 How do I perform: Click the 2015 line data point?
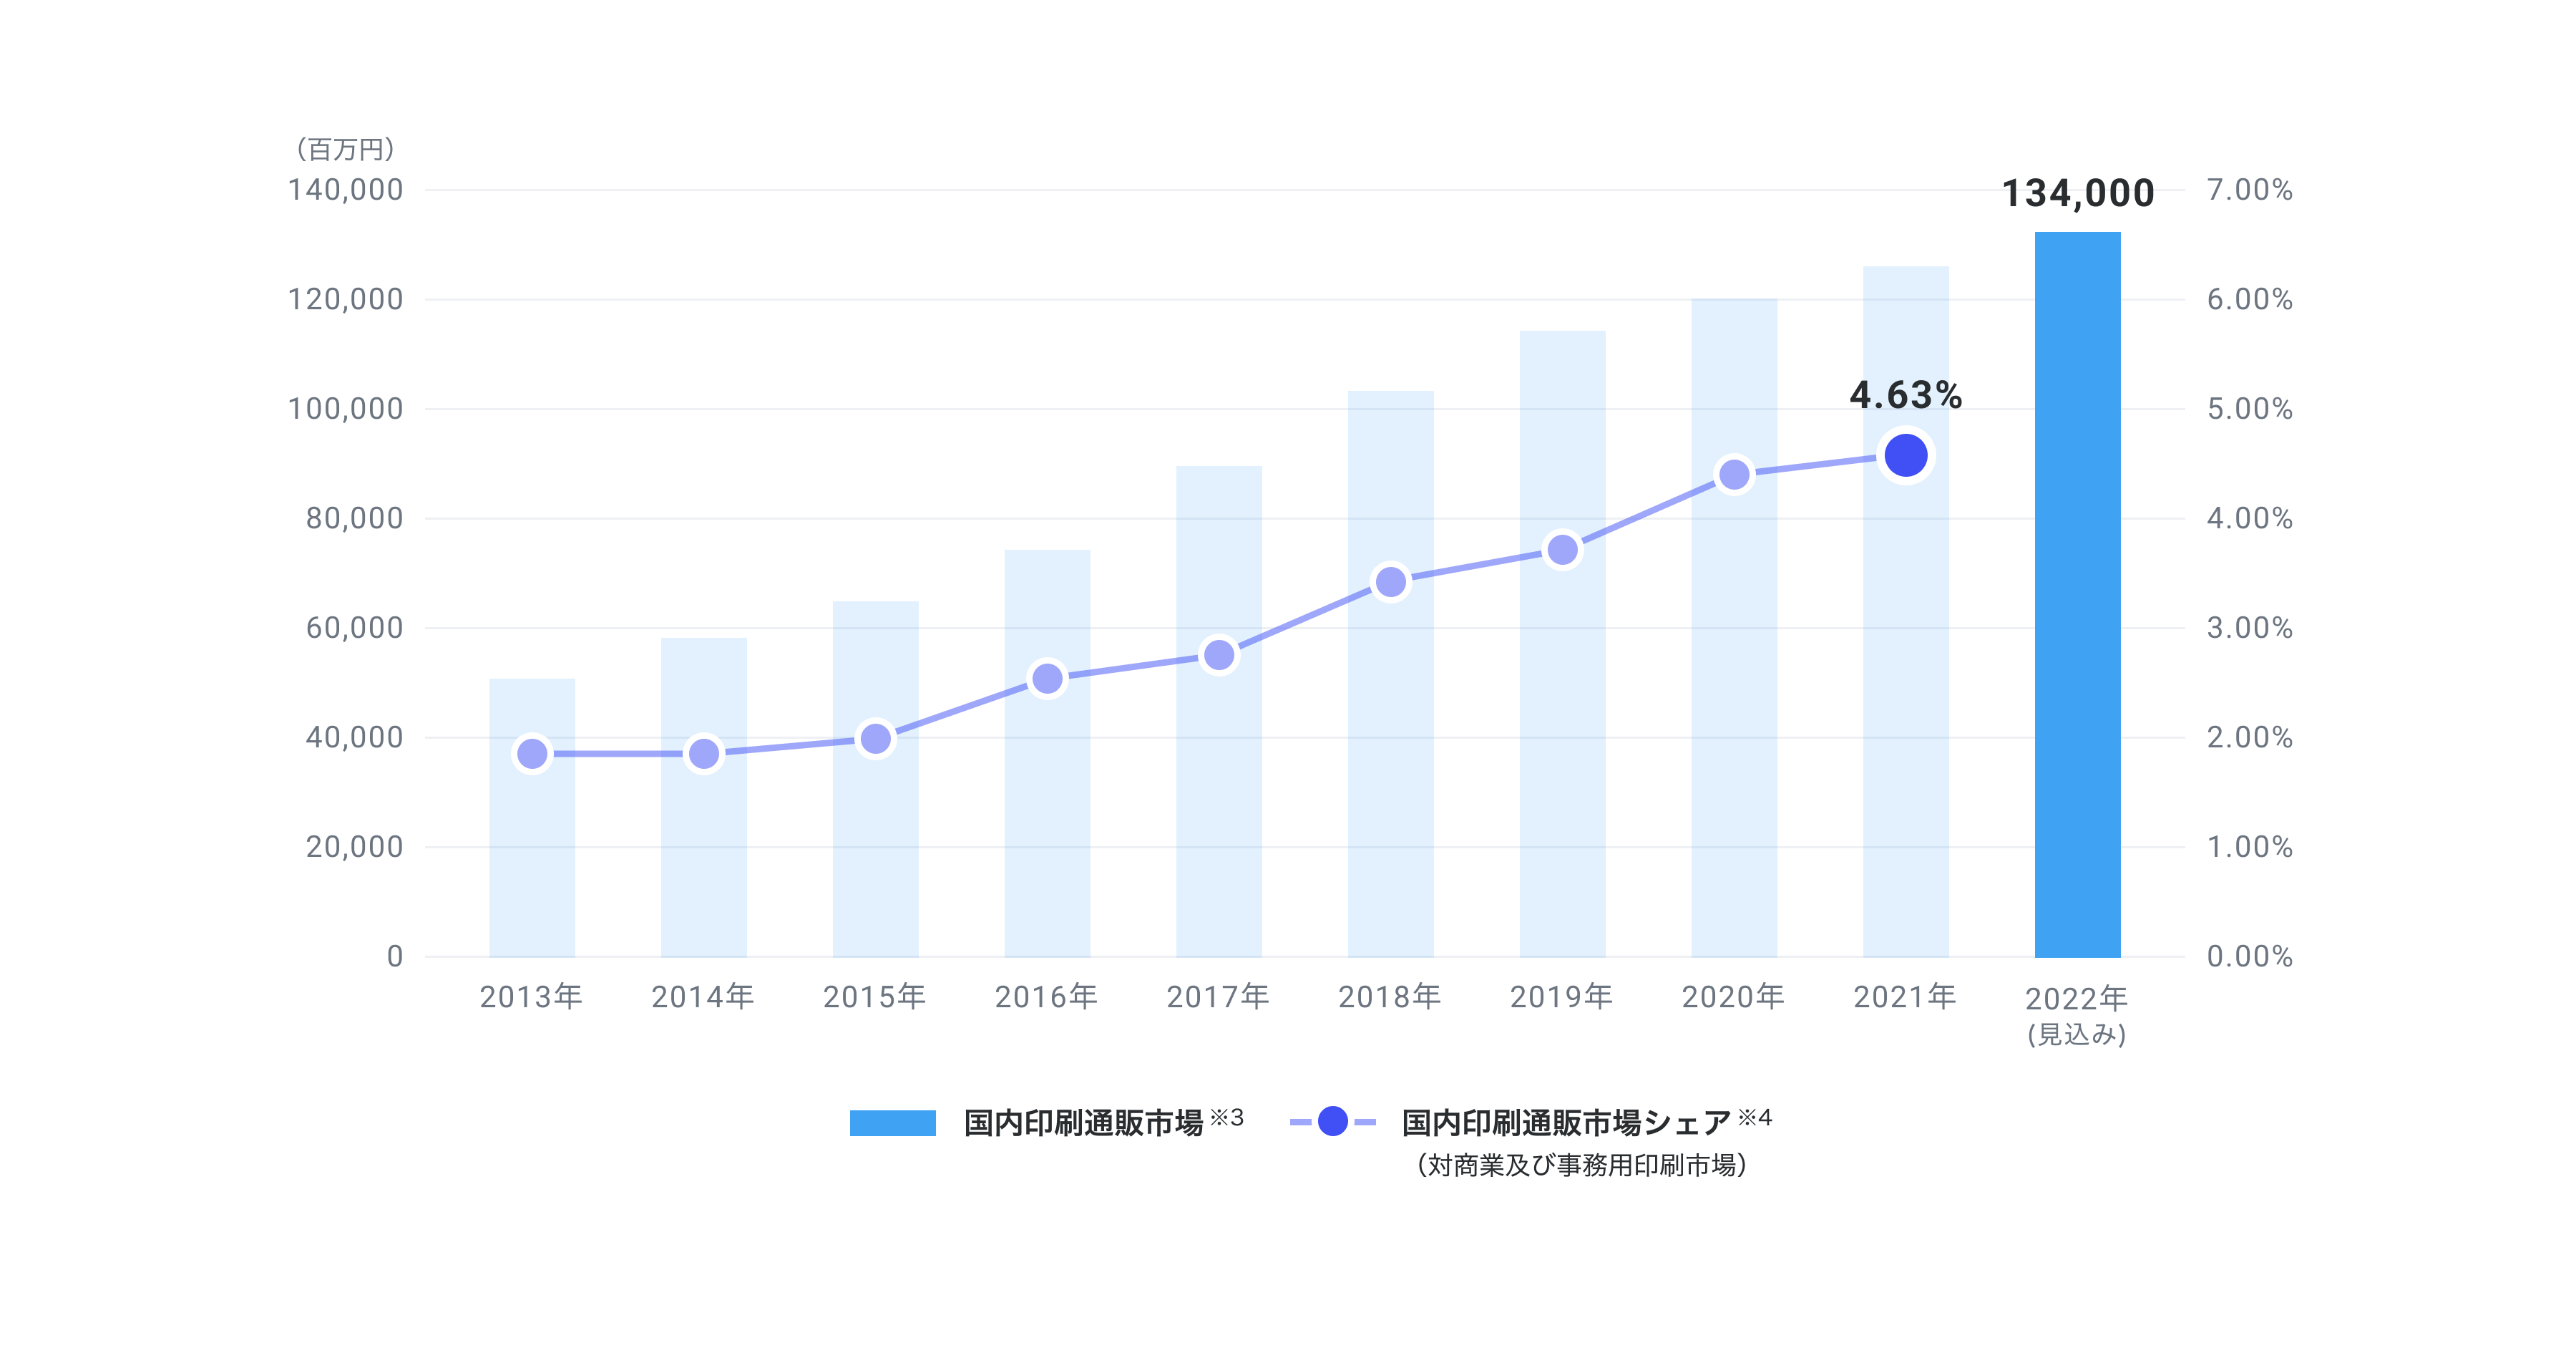point(876,739)
